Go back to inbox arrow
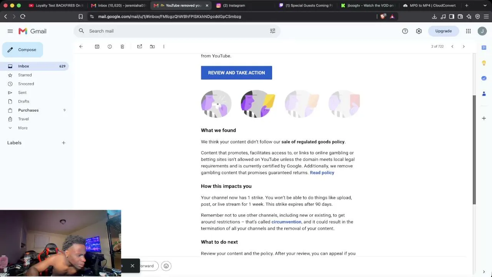This screenshot has width=492, height=277. 81,47
